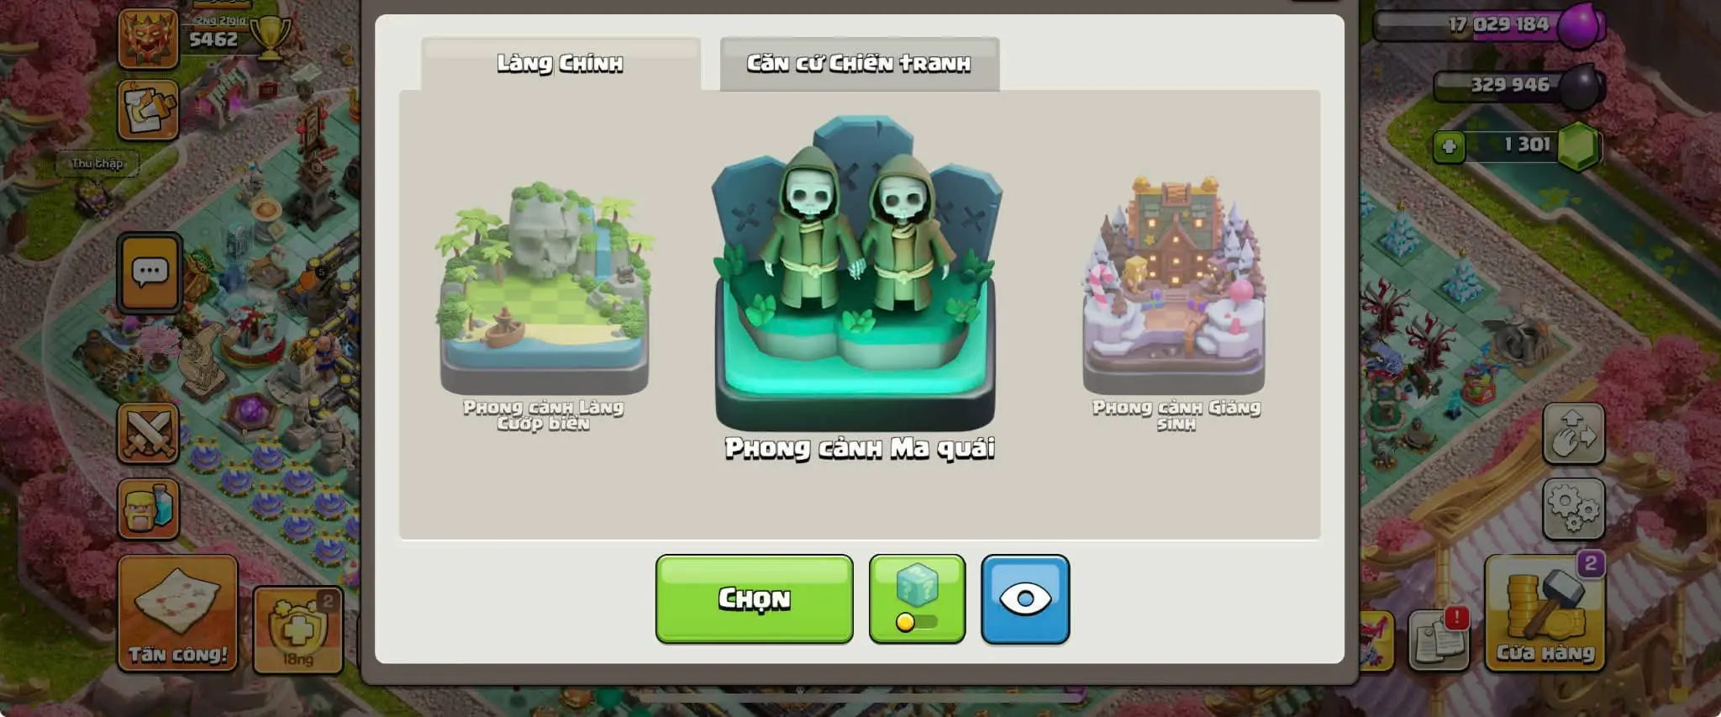Open the player profile mask badge
The height and width of the screenshot is (717, 1721).
pos(148,38)
